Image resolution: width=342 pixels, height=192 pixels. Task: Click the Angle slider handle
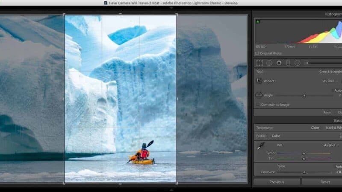coord(304,96)
